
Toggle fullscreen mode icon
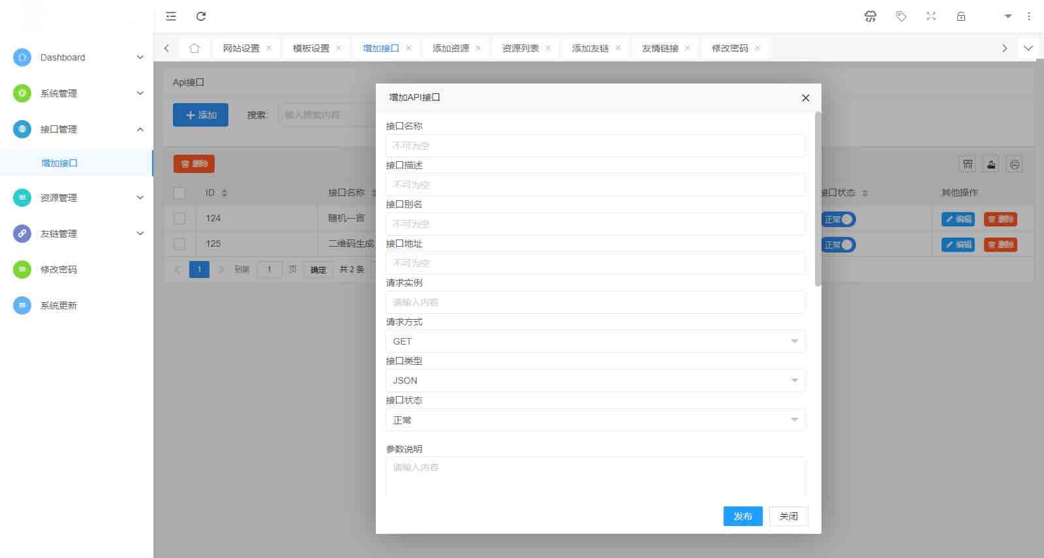click(x=931, y=16)
